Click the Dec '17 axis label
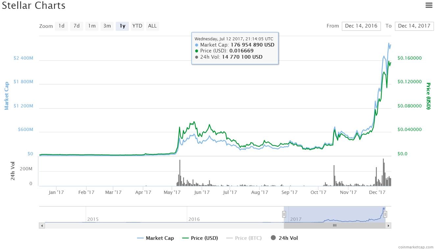Image resolution: width=436 pixels, height=249 pixels. point(377,192)
